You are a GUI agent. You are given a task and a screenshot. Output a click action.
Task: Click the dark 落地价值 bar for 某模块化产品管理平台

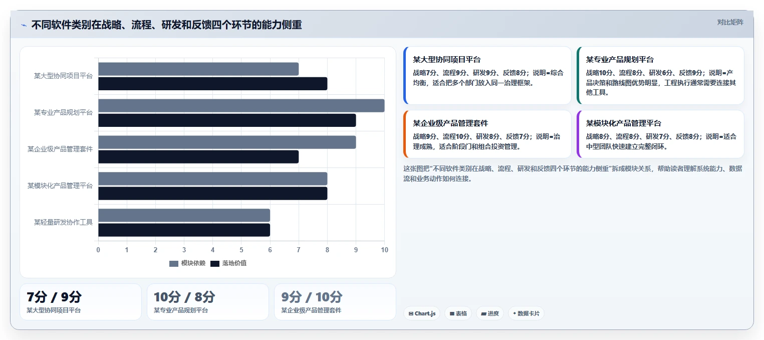click(213, 193)
